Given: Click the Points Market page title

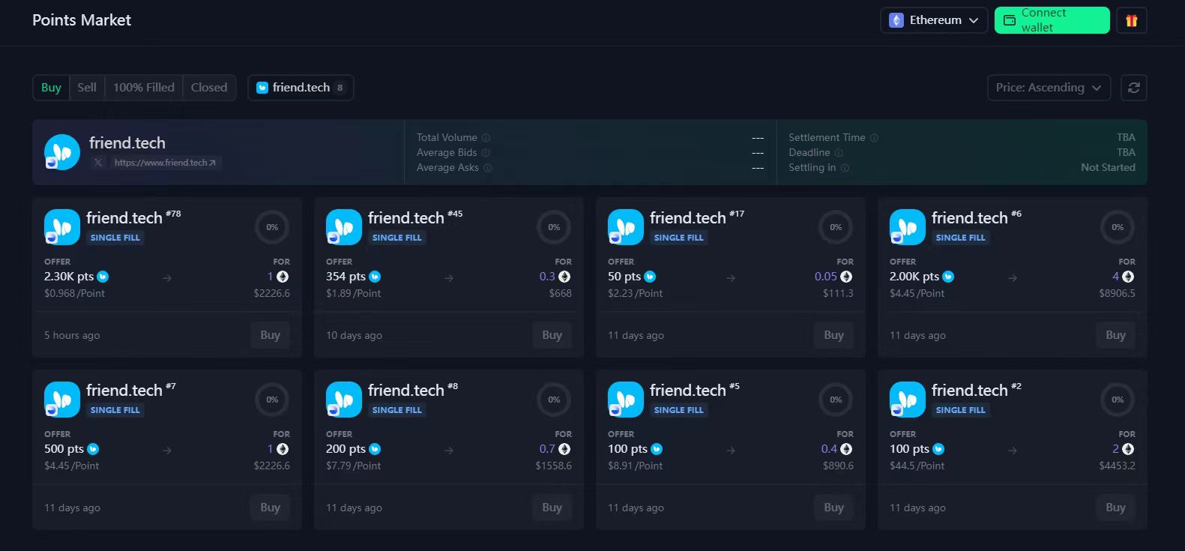Looking at the screenshot, I should tap(82, 20).
